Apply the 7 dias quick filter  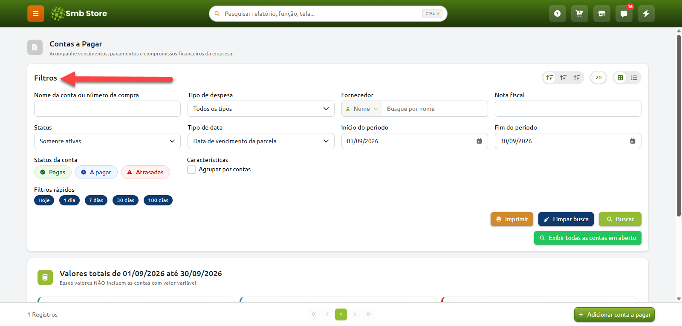[x=96, y=200]
